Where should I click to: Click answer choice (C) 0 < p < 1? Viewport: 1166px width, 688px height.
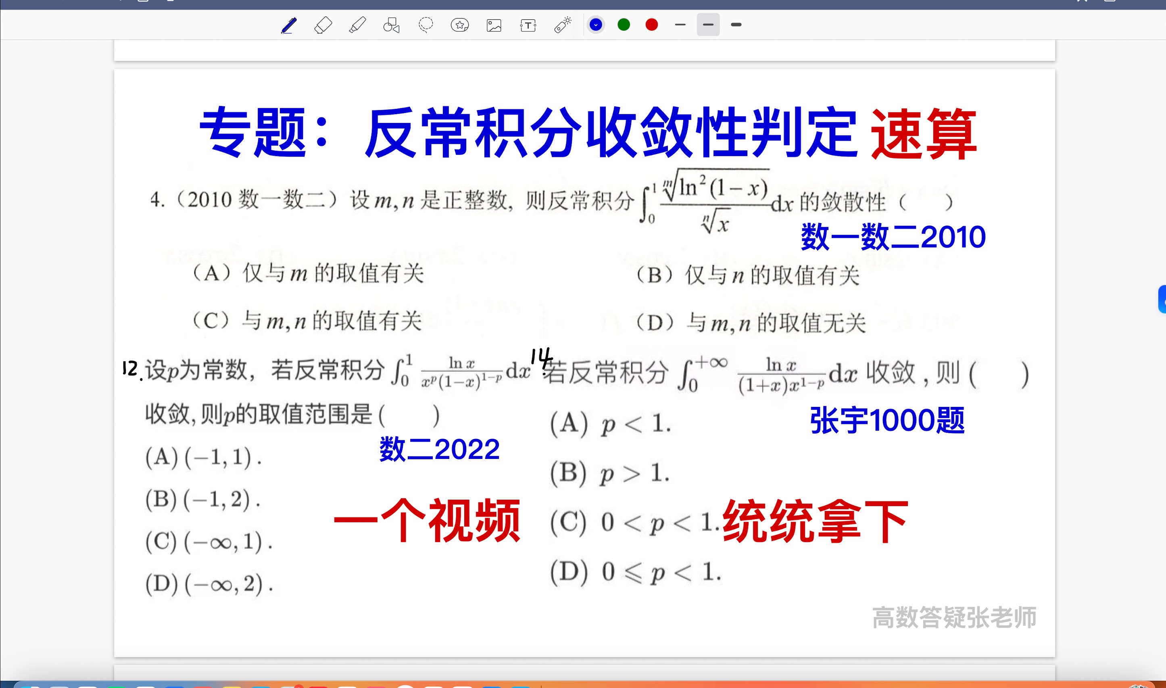pos(635,523)
